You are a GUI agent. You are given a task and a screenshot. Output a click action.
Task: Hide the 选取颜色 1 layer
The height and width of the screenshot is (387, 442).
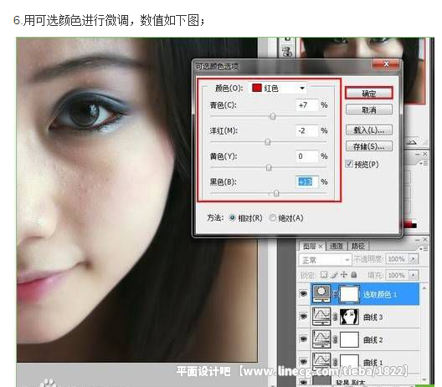pyautogui.click(x=303, y=294)
